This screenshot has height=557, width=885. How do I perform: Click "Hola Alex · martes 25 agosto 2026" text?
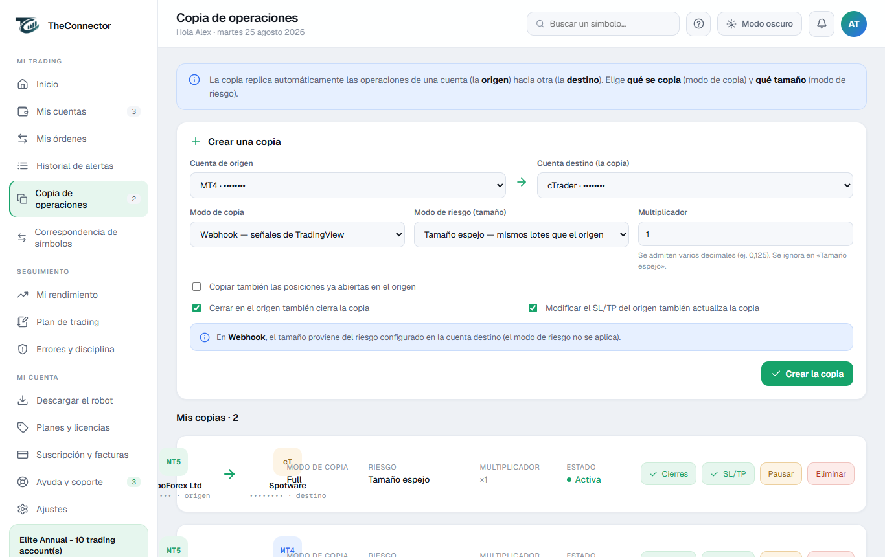[x=240, y=32]
